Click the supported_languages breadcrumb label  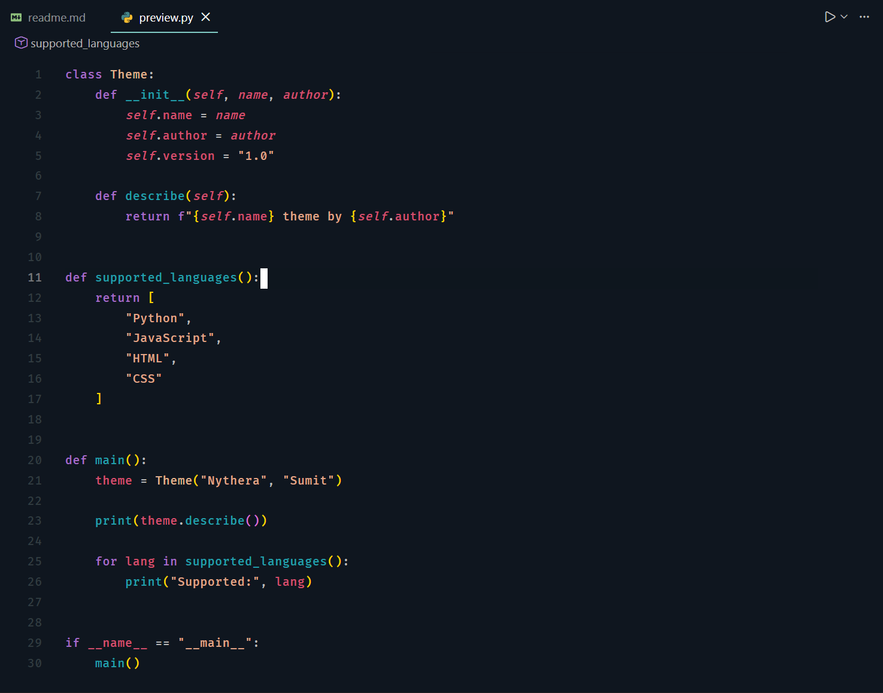85,43
